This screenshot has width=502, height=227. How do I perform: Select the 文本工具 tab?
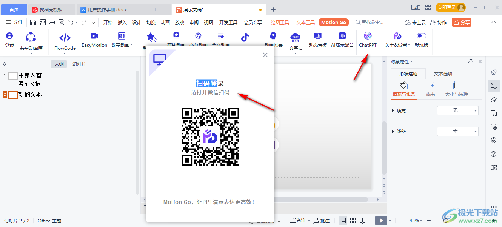click(306, 22)
